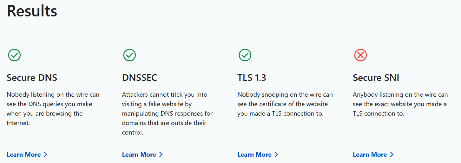Select the DNSSEC heading
The height and width of the screenshot is (163, 461).
(x=140, y=78)
